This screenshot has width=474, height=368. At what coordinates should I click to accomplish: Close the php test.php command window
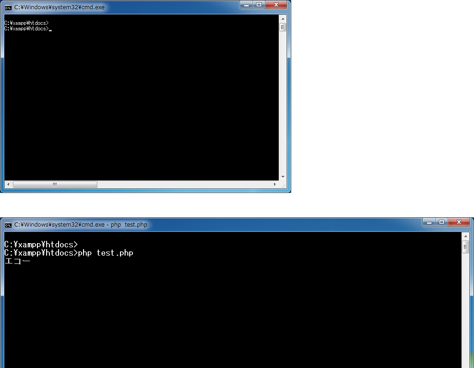point(459,222)
